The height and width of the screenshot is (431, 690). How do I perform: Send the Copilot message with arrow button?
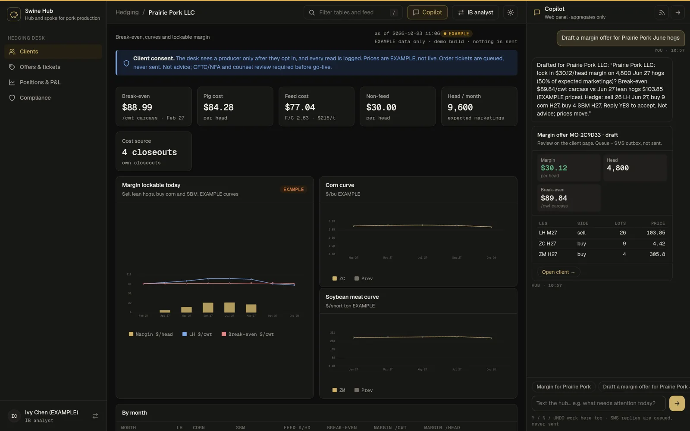(x=677, y=403)
